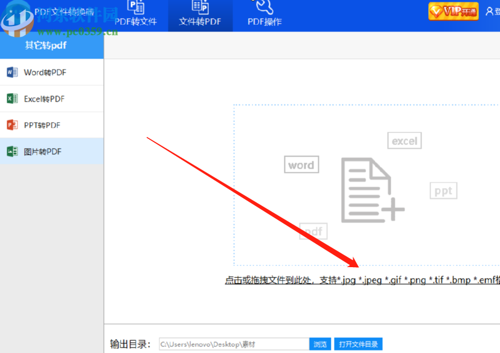Select the 图片转PDF sidebar icon
The width and height of the screenshot is (500, 353).
(11, 151)
